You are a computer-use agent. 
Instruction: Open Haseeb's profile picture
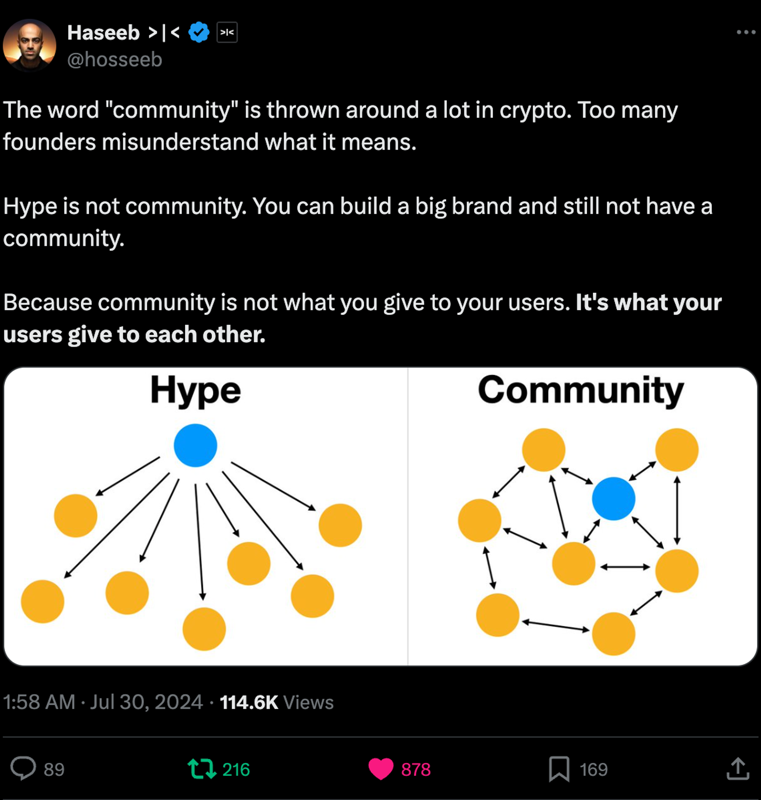coord(30,45)
